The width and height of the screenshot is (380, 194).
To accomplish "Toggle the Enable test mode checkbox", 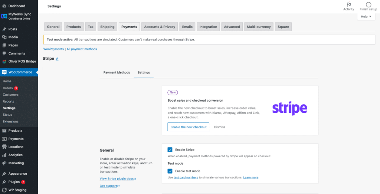I will pos(170,171).
